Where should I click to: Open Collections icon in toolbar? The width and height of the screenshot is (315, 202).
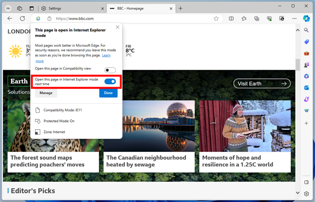(257, 18)
